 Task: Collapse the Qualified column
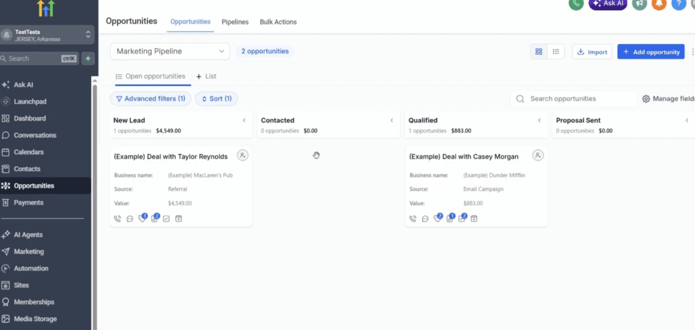(x=539, y=121)
